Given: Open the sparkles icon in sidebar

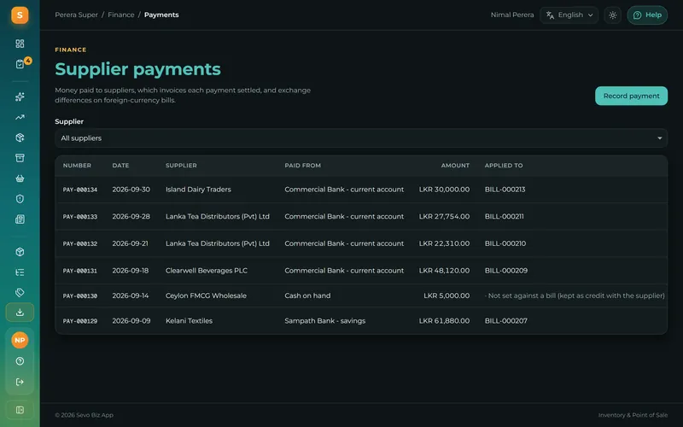Looking at the screenshot, I should tap(20, 97).
